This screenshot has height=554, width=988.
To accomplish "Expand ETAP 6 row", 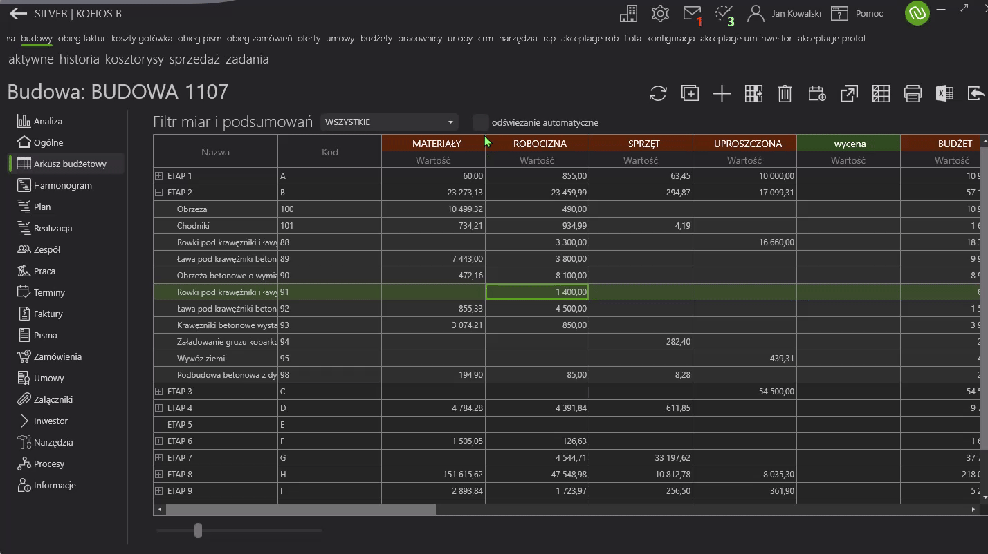I will click(158, 441).
